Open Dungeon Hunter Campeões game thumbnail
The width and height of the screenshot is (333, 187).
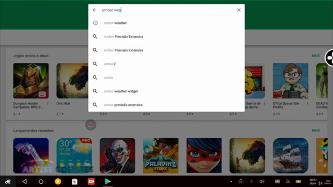(31, 81)
